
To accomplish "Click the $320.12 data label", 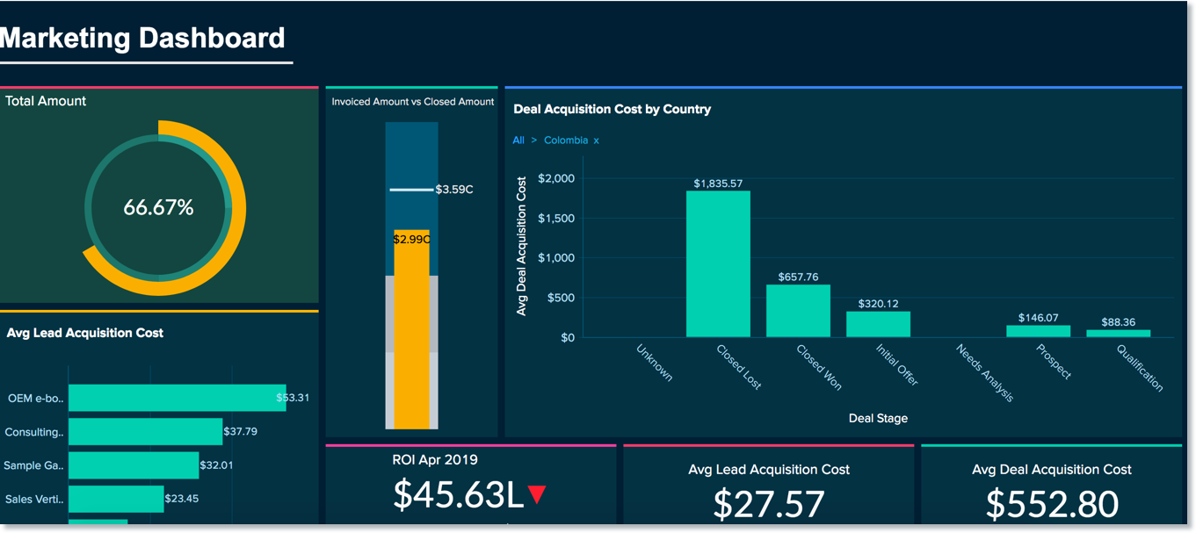I will pos(879,304).
